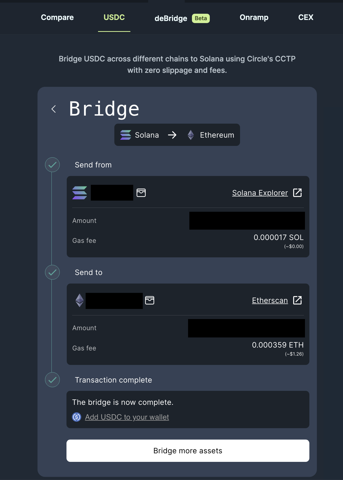The height and width of the screenshot is (480, 343).
Task: Click external link icon next to Etherscan
Action: click(x=297, y=300)
